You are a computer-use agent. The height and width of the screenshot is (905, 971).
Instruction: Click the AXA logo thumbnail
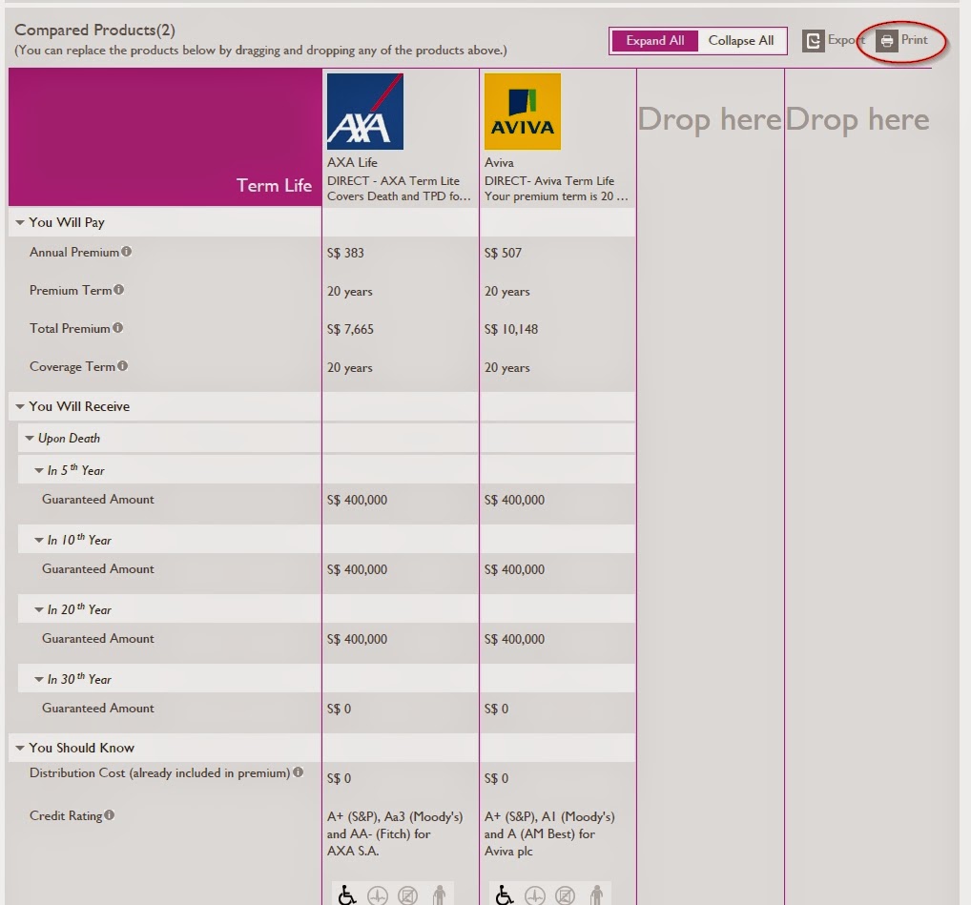(x=364, y=112)
